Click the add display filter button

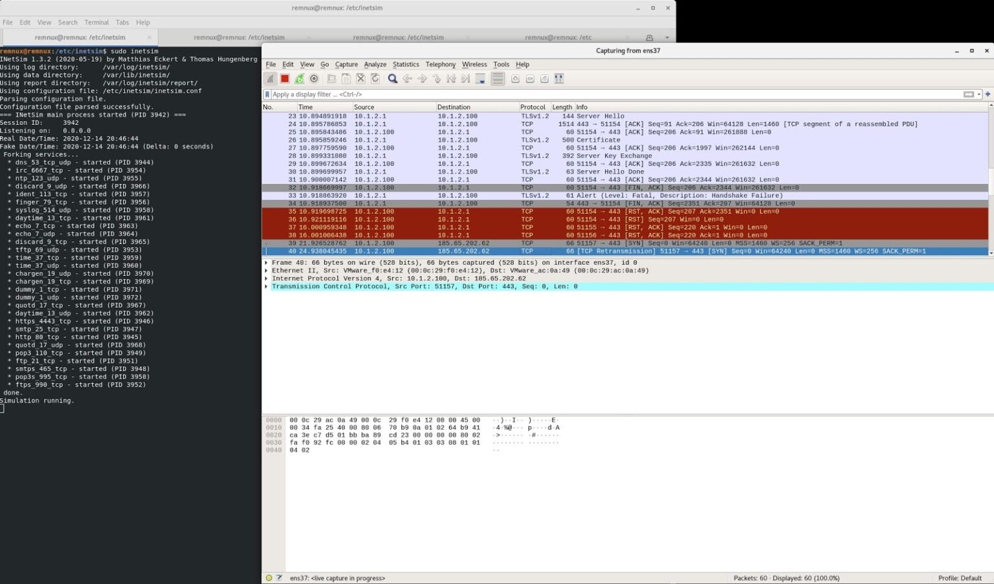coord(988,94)
